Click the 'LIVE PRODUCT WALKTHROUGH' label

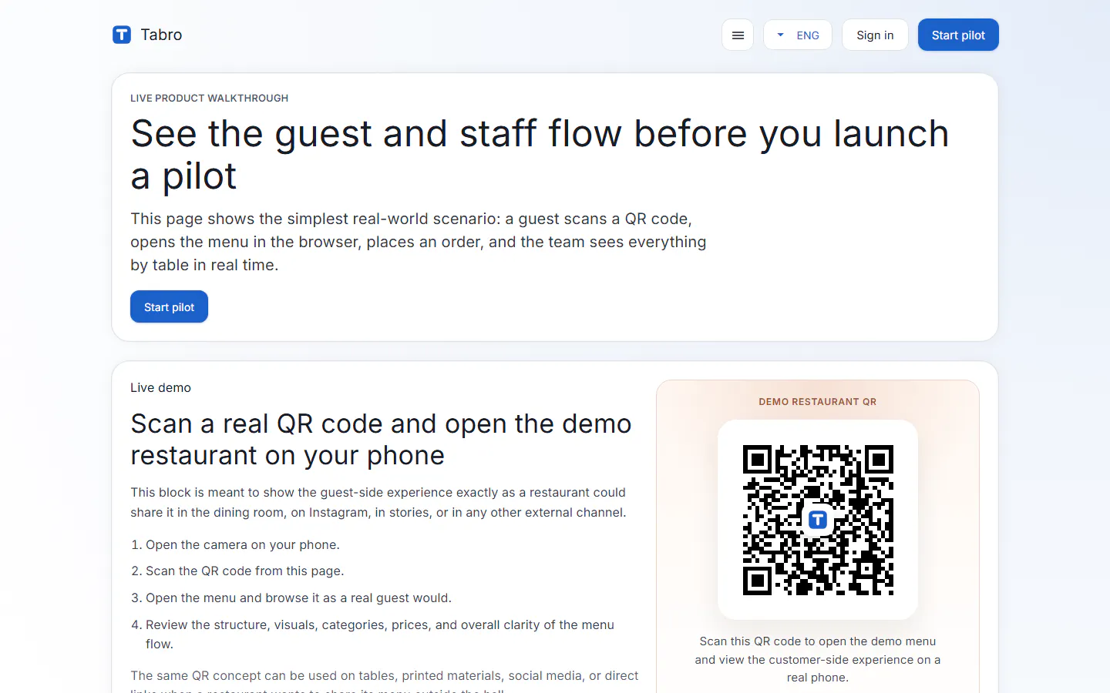coord(209,98)
